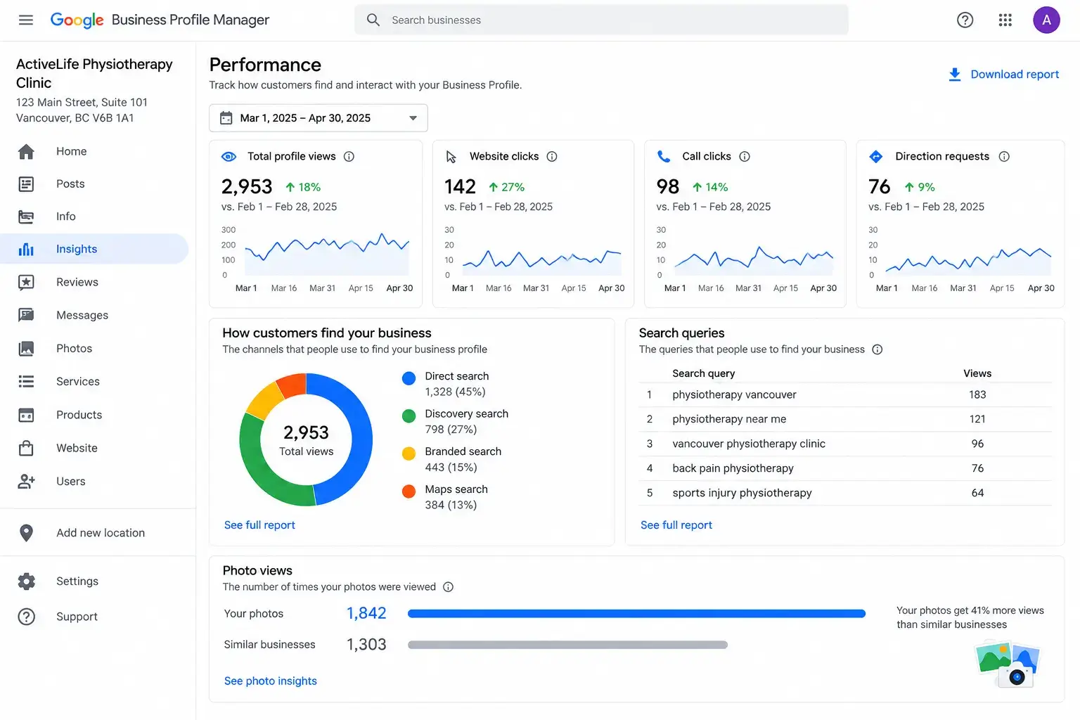Click the Branded search legend label
1080x720 pixels.
pos(463,451)
